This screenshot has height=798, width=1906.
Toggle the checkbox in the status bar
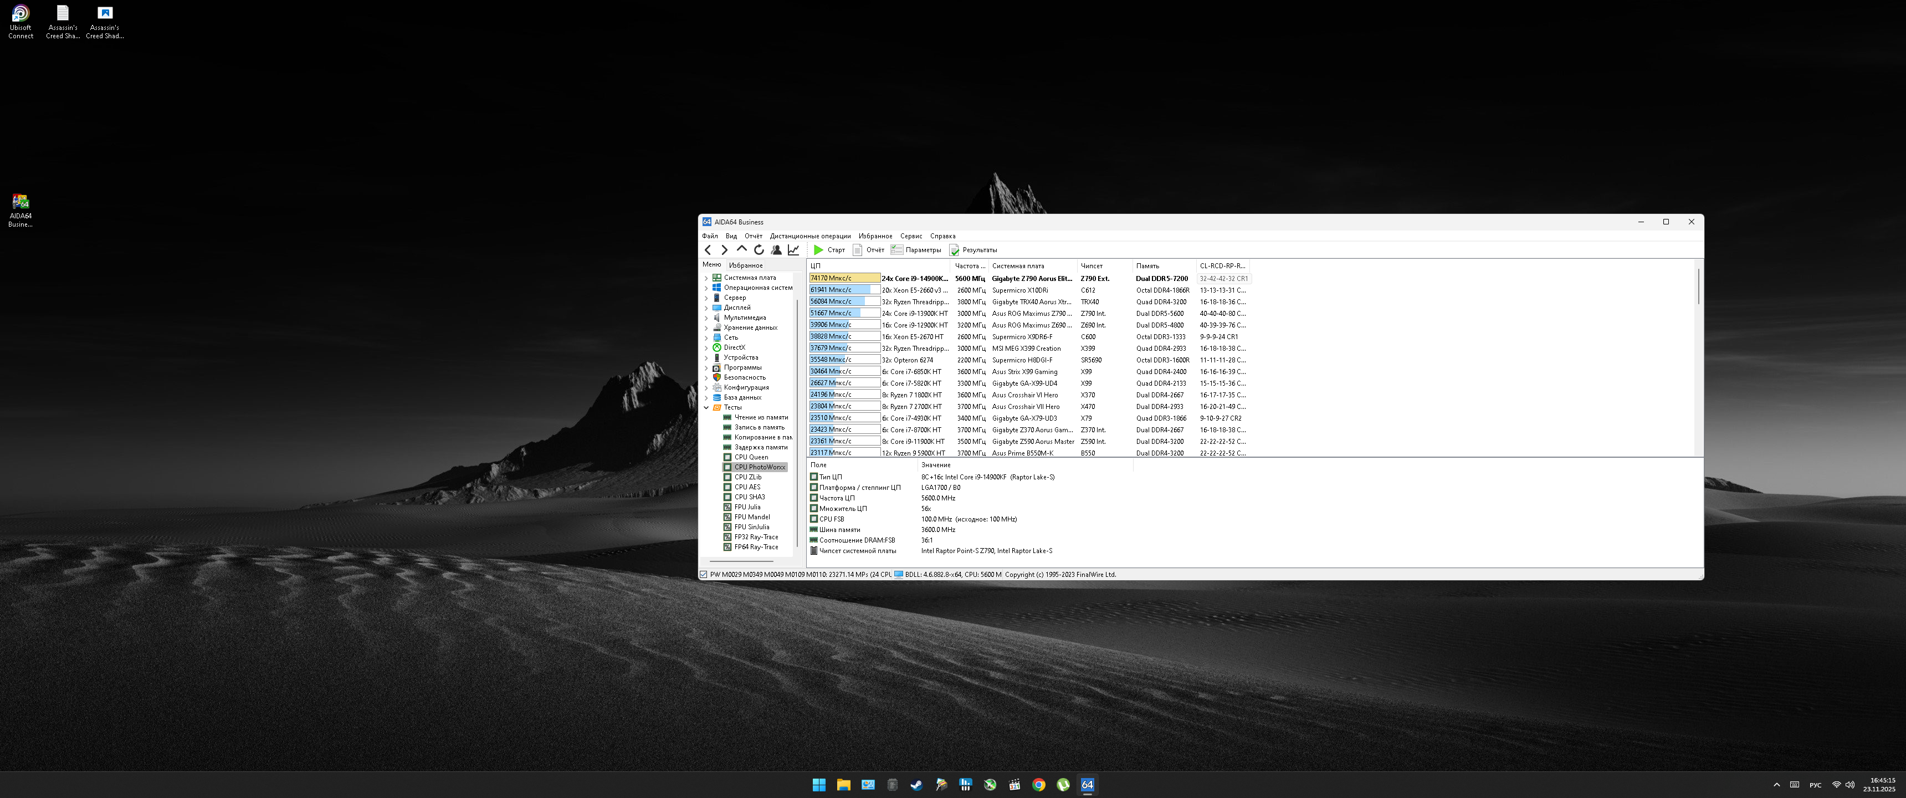click(x=704, y=575)
